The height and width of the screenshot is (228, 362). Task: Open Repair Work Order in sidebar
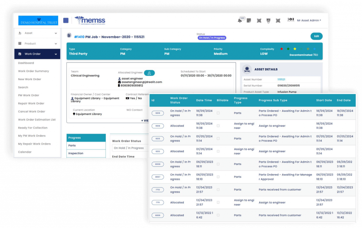coord(31,104)
